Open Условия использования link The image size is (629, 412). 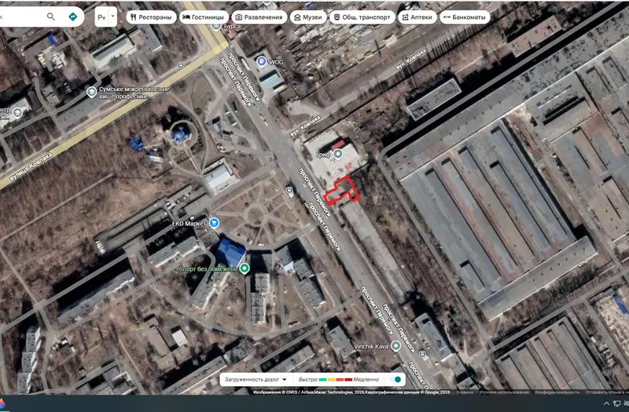[504, 392]
